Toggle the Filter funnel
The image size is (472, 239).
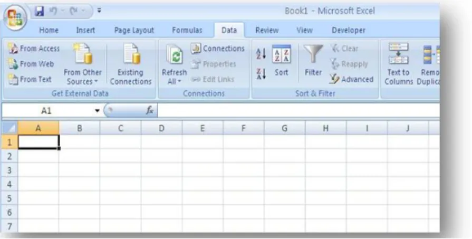point(313,61)
